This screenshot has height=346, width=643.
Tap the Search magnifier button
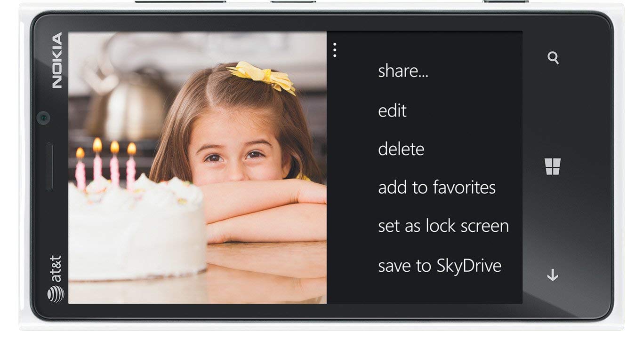553,58
